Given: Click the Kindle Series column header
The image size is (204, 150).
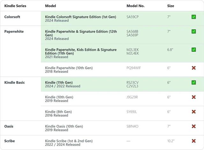Looking at the screenshot, I should [x=15, y=6].
